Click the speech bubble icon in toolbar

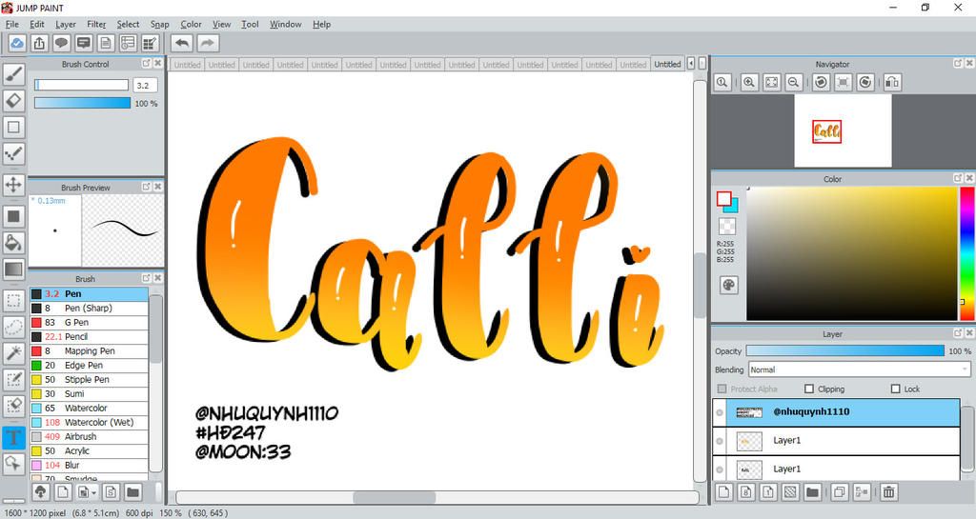pyautogui.click(x=61, y=43)
